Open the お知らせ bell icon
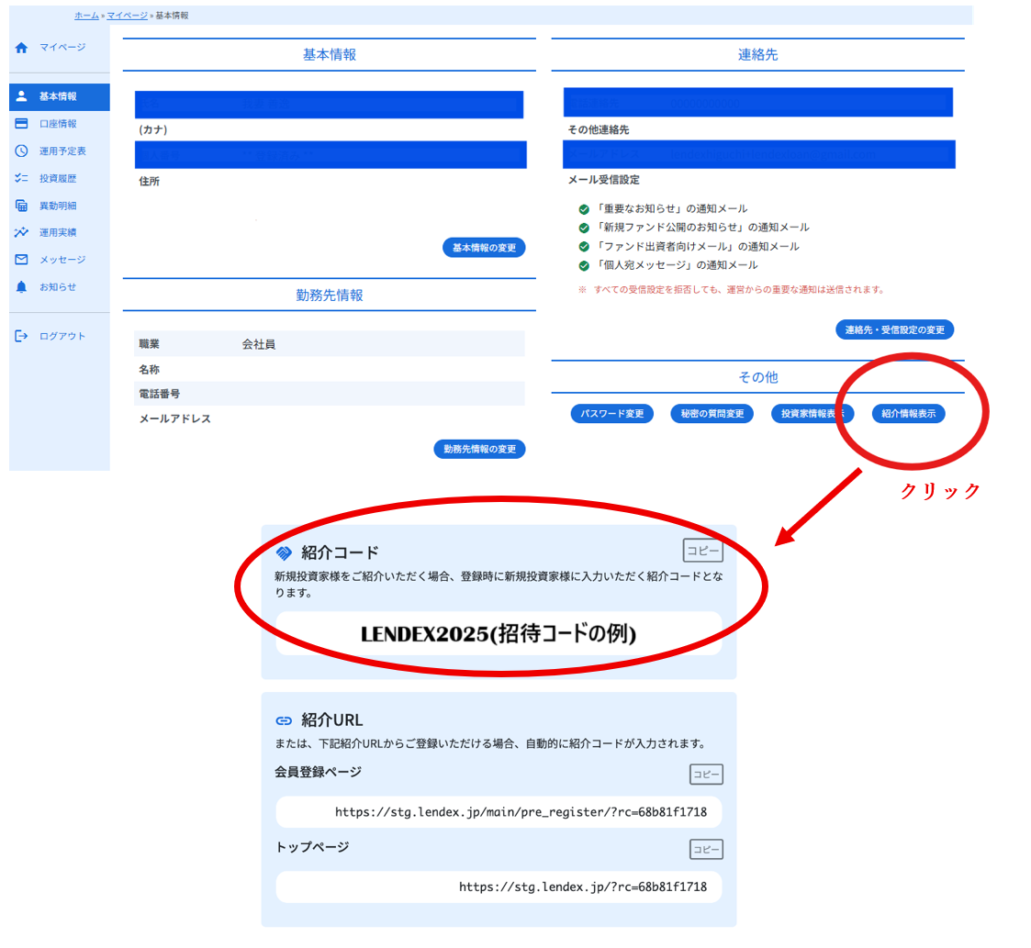1031x948 pixels. pyautogui.click(x=21, y=286)
